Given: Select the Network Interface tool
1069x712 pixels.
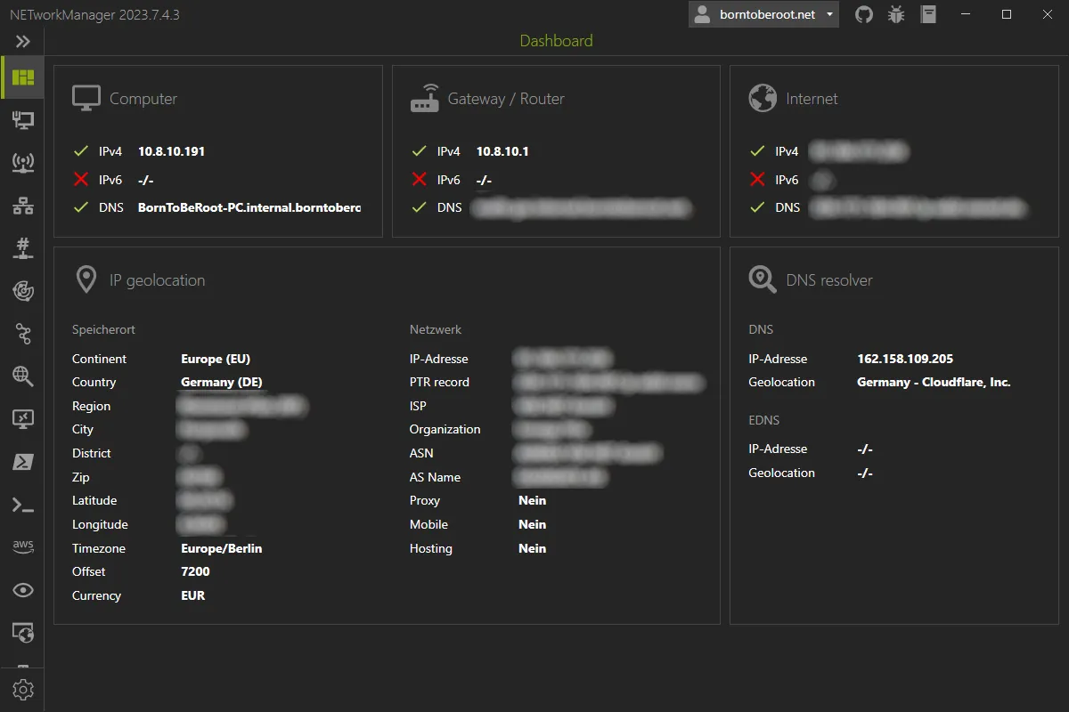Looking at the screenshot, I should [22, 119].
